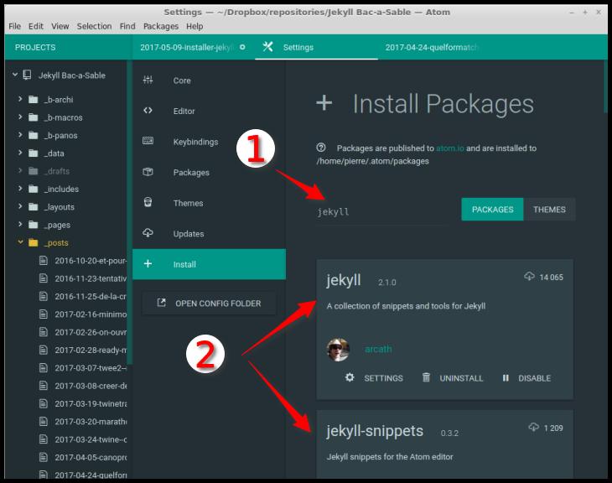Expand the _data folder chevron
Image resolution: width=612 pixels, height=483 pixels.
[x=20, y=153]
